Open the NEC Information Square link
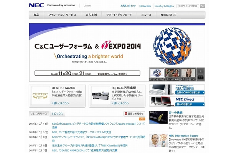234x153 pixels. pyautogui.click(x=184, y=135)
